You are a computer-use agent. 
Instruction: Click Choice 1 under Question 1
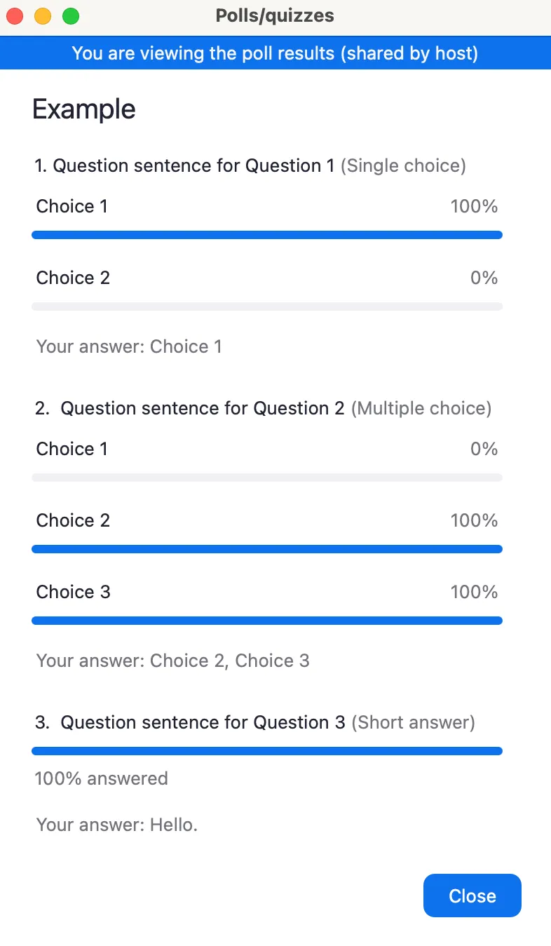pyautogui.click(x=72, y=205)
